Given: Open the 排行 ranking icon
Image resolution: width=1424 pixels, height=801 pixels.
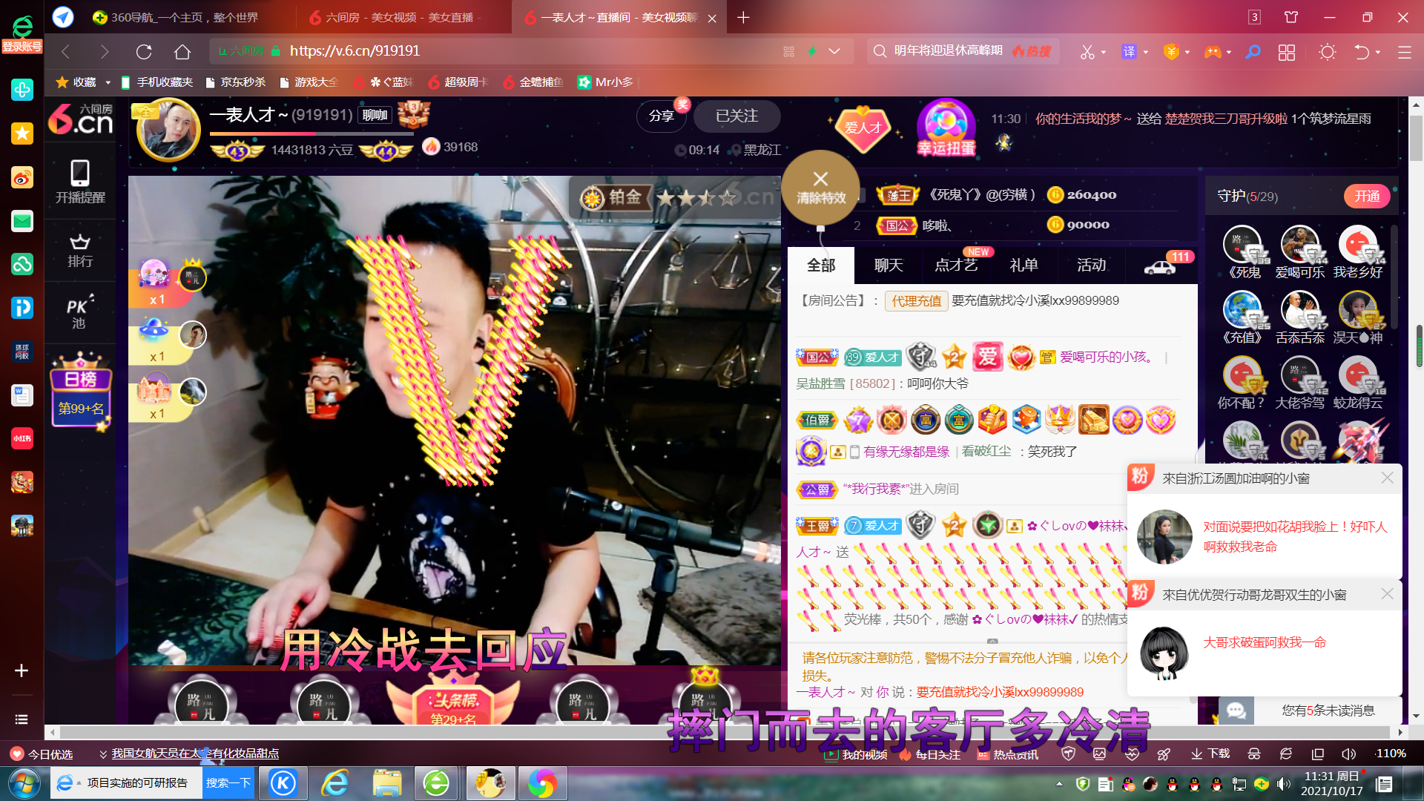Looking at the screenshot, I should [80, 251].
